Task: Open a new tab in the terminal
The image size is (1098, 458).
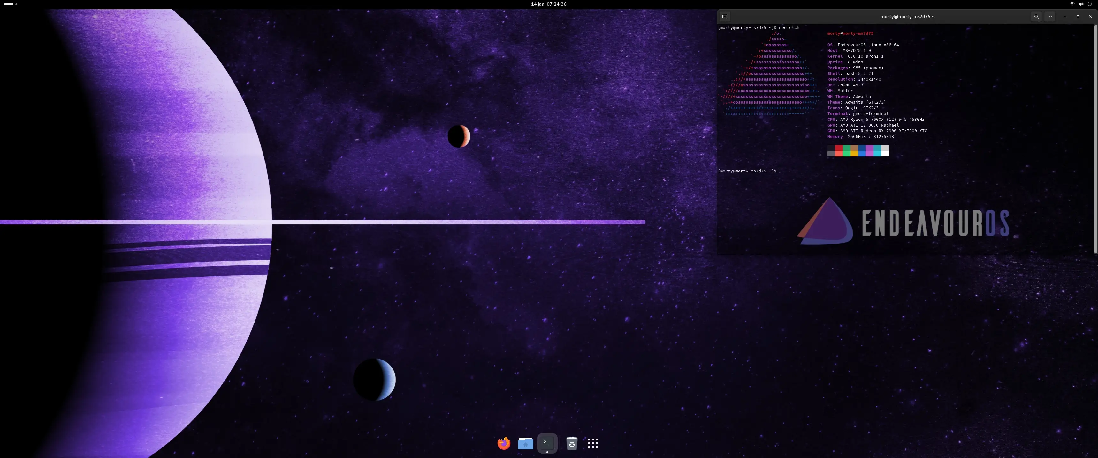Action: click(725, 17)
